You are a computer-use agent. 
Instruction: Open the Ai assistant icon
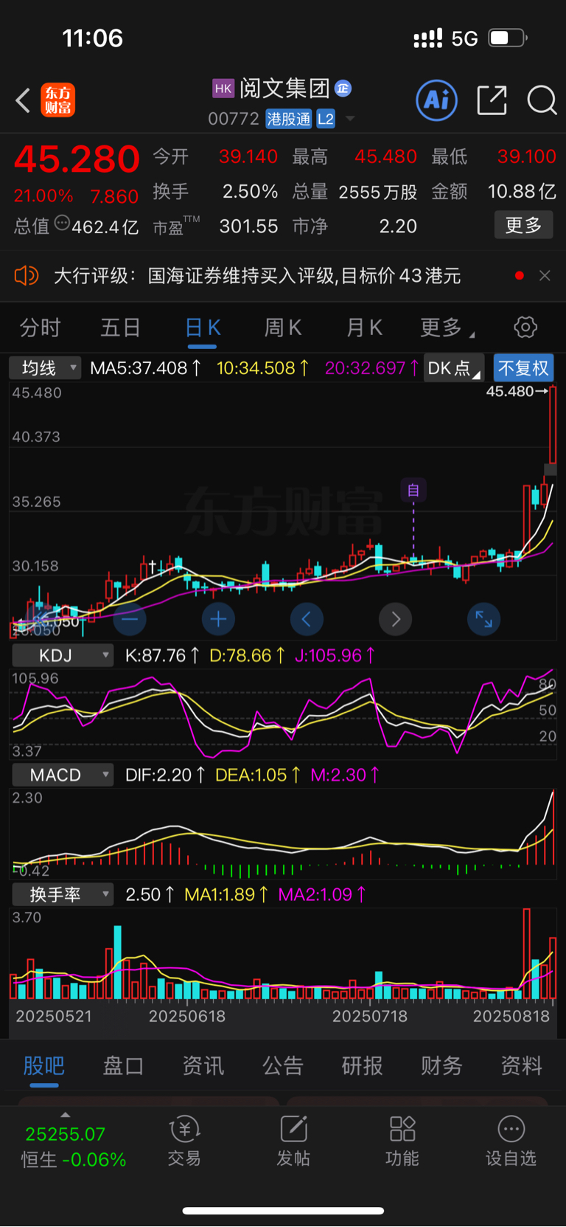(437, 100)
